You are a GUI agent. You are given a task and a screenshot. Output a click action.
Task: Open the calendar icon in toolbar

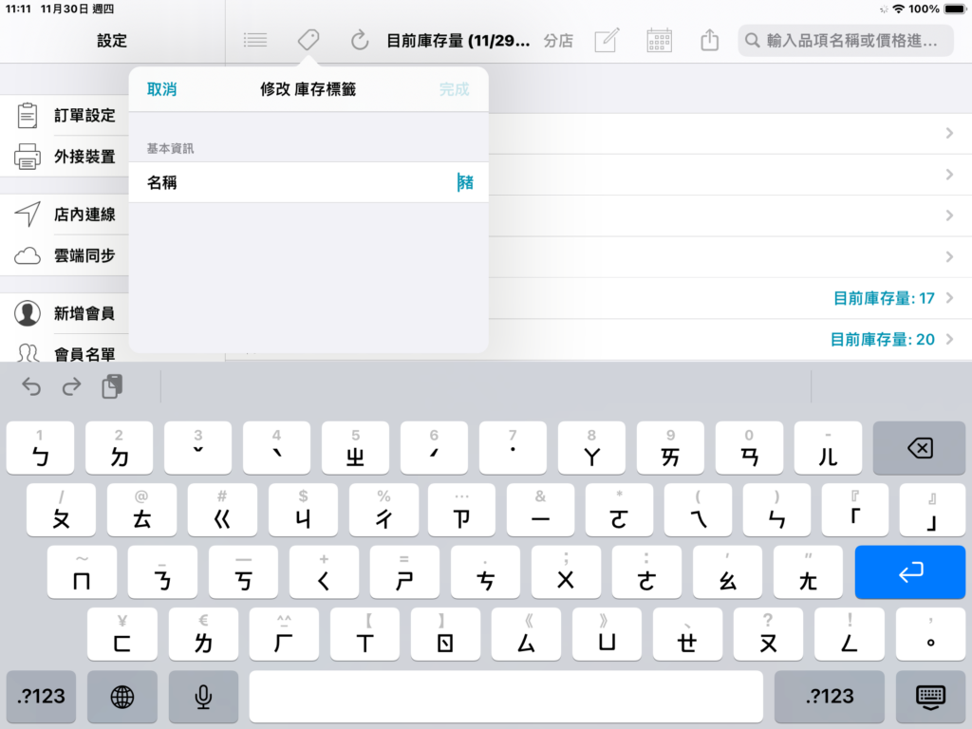coord(659,40)
